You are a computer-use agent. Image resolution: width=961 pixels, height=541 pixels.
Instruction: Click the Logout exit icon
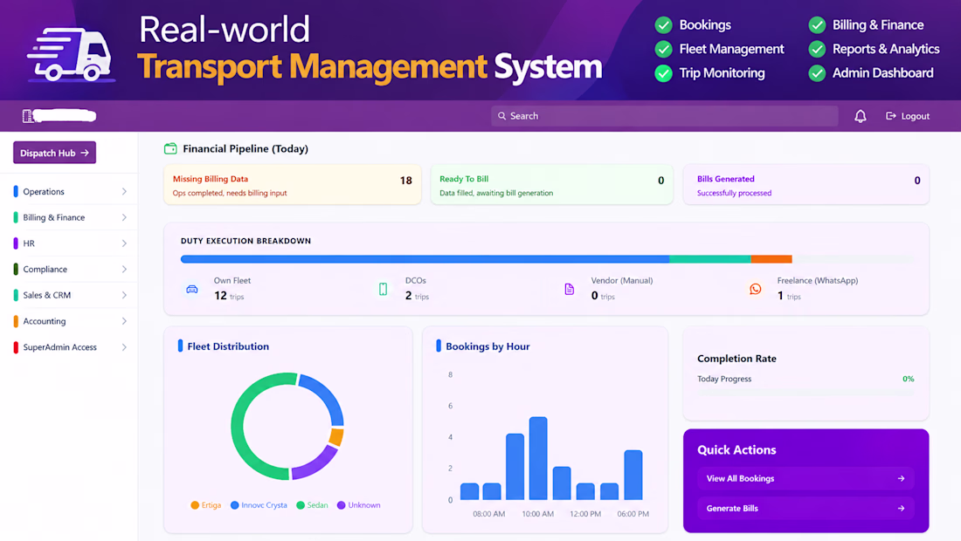[890, 116]
